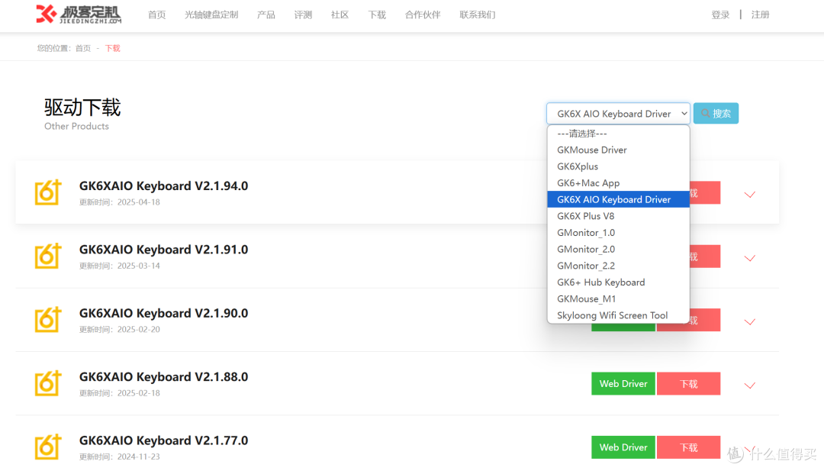Click the GK6XAIO V2.1.90.0 product icon
This screenshot has height=471, width=824.
click(48, 320)
